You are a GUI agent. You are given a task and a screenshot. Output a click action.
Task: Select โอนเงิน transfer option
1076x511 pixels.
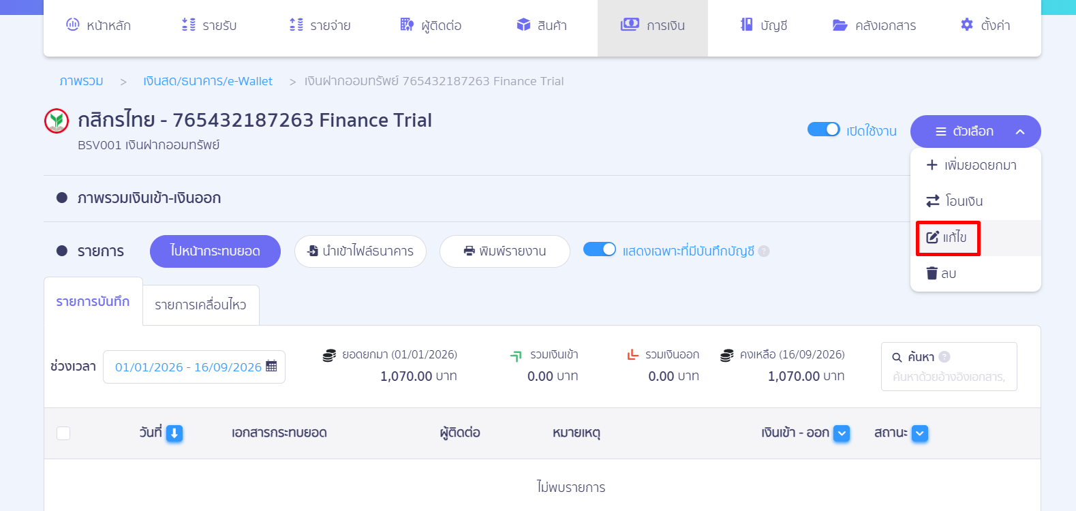975,201
